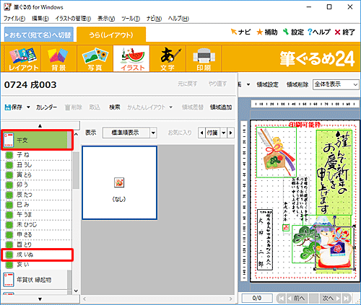Select 寅 とら in the tree
This screenshot has height=305, width=361.
pos(36,175)
